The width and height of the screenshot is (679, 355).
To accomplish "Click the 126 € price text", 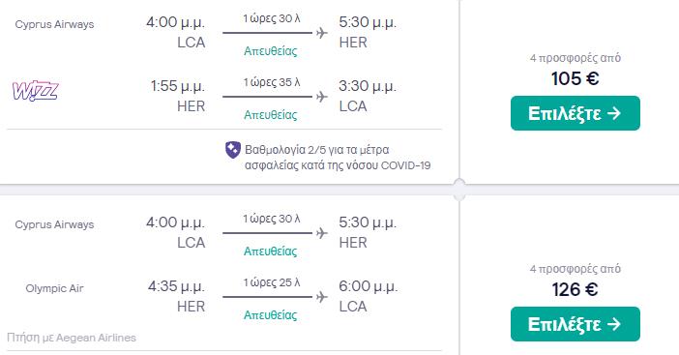I will [576, 289].
